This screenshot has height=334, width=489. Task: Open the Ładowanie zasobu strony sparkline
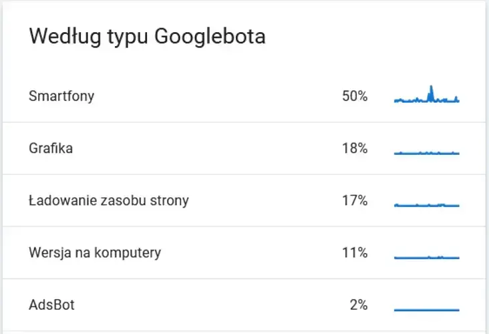[426, 204]
